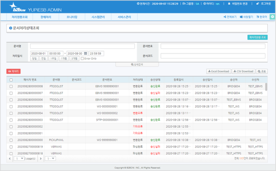
Task: Open the rows-per-page dropdown
Action: tap(50, 159)
